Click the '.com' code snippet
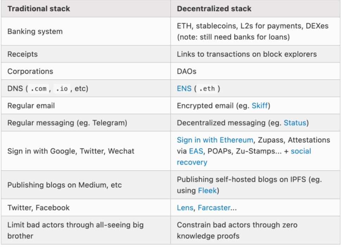 pos(38,89)
